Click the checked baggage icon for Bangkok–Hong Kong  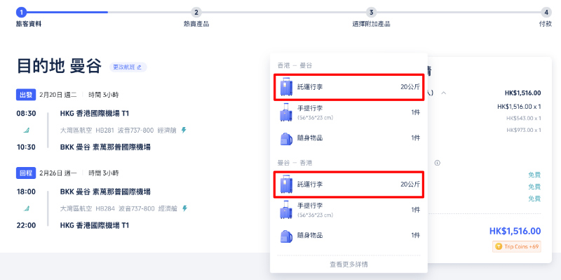point(286,184)
